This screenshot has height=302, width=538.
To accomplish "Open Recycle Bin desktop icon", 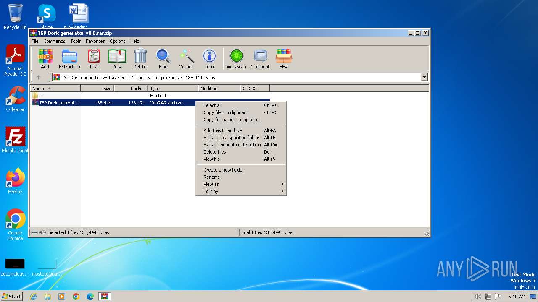I will tap(15, 17).
